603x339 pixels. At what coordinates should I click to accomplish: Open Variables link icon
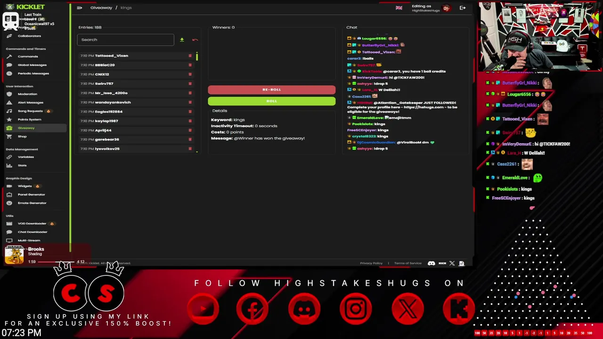(9, 157)
